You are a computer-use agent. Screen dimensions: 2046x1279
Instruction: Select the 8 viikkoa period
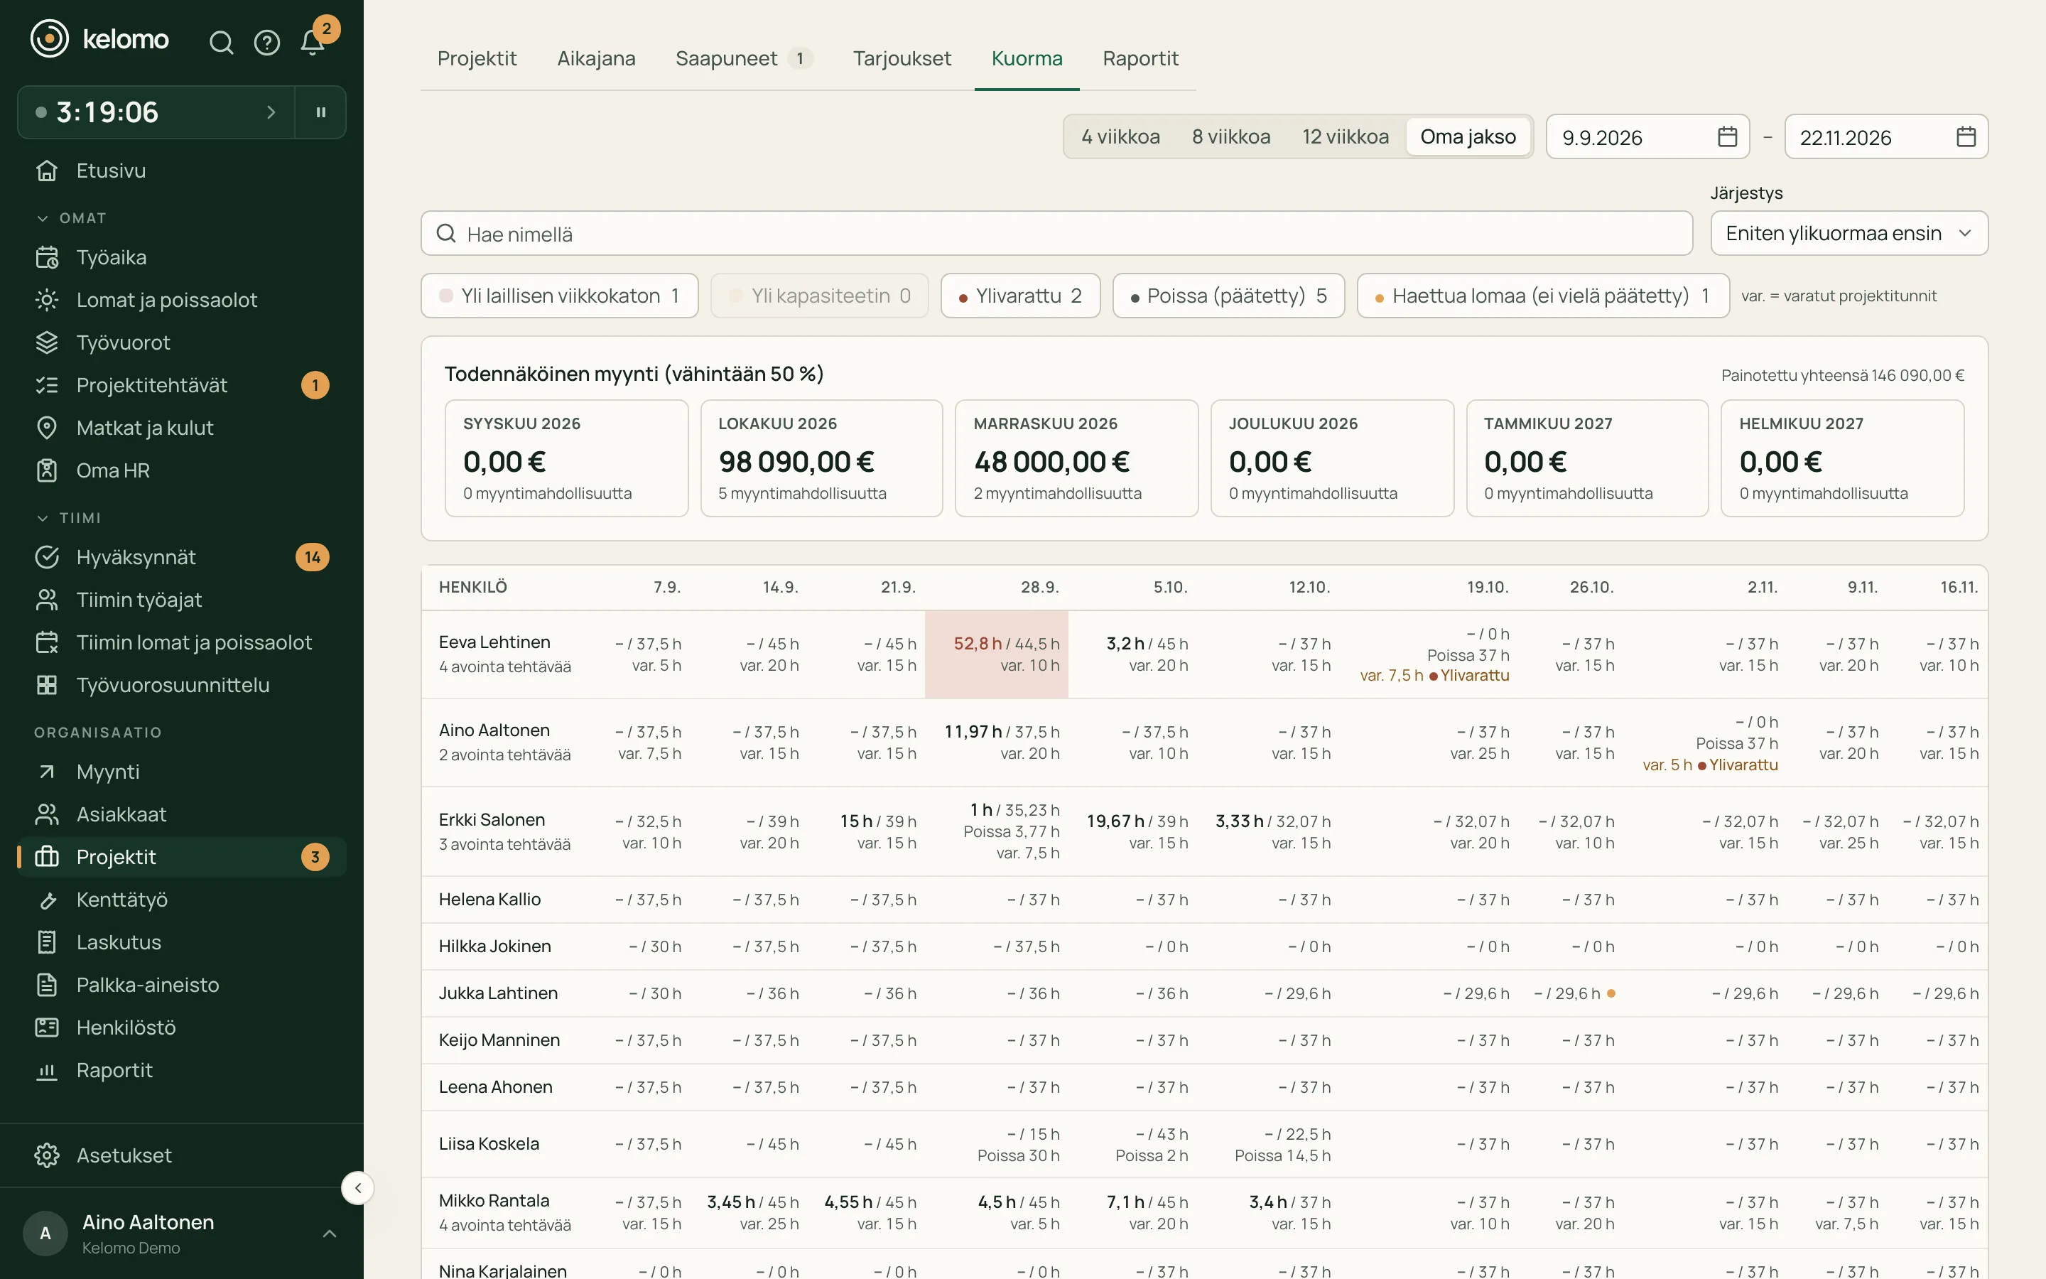(1231, 136)
